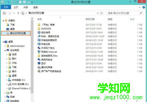Click the 显示 monitor icon
Viewport: 147px width, 102px height.
[39, 63]
